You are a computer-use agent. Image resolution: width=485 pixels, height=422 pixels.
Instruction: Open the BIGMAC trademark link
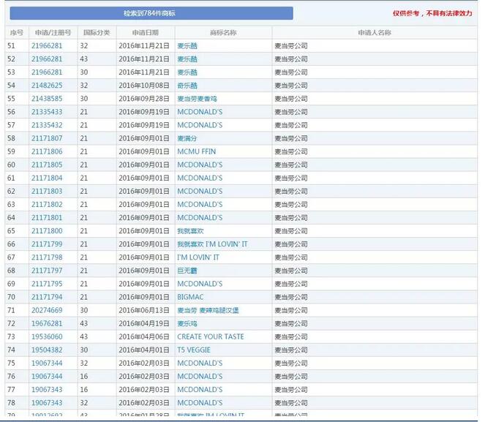point(190,297)
